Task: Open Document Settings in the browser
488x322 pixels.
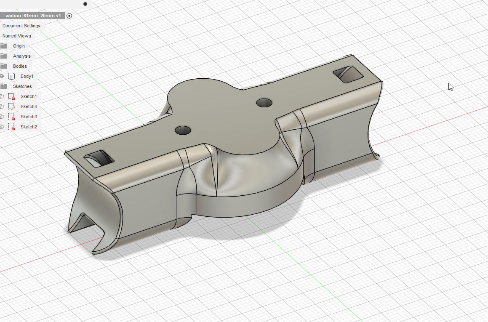Action: coord(21,26)
